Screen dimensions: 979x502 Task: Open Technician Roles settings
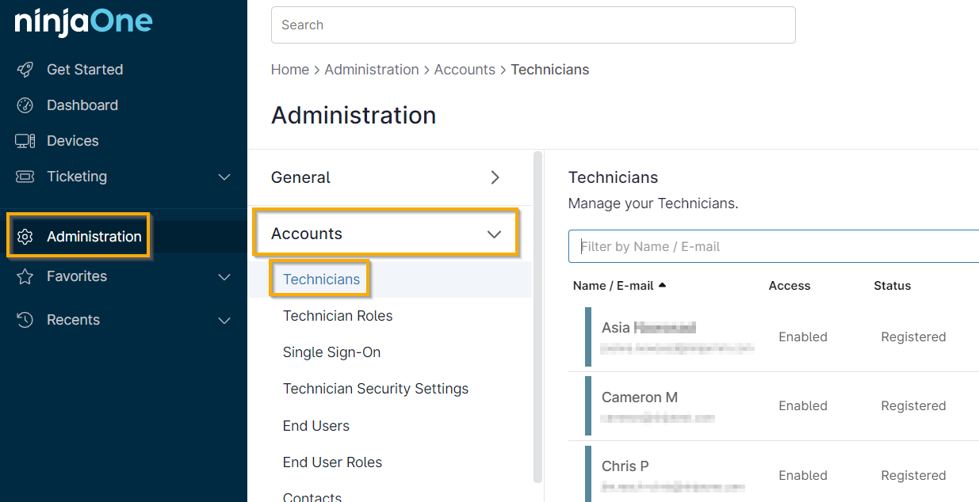point(338,316)
